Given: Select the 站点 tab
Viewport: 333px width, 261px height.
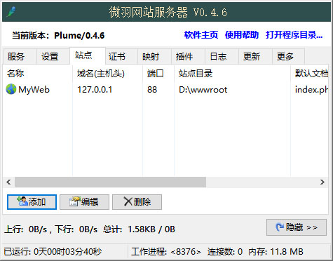Looking at the screenshot, I should tap(88, 55).
